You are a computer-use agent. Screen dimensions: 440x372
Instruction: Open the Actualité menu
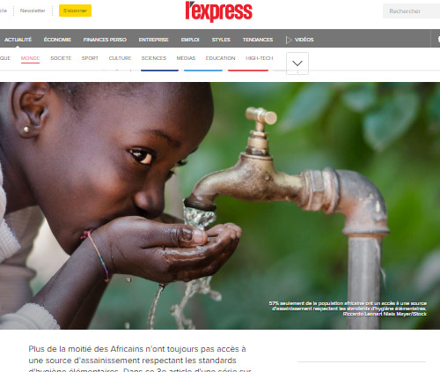[18, 40]
